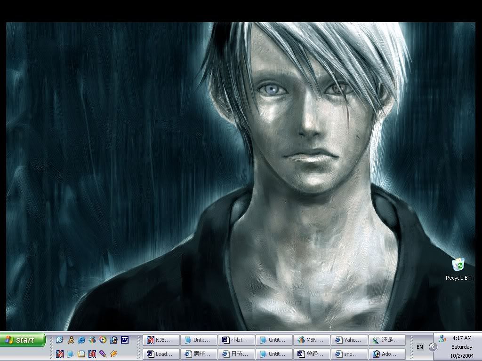Launch Windows Media Player from Quick Launch
This screenshot has height=361, width=482.
pos(103,340)
